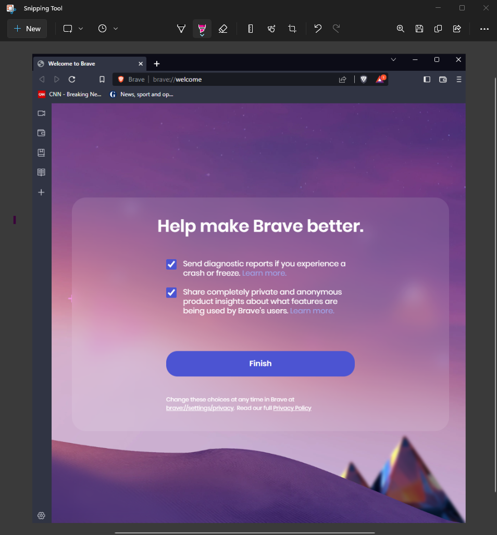Redo the annotation
This screenshot has height=535, width=497.
[x=337, y=29]
